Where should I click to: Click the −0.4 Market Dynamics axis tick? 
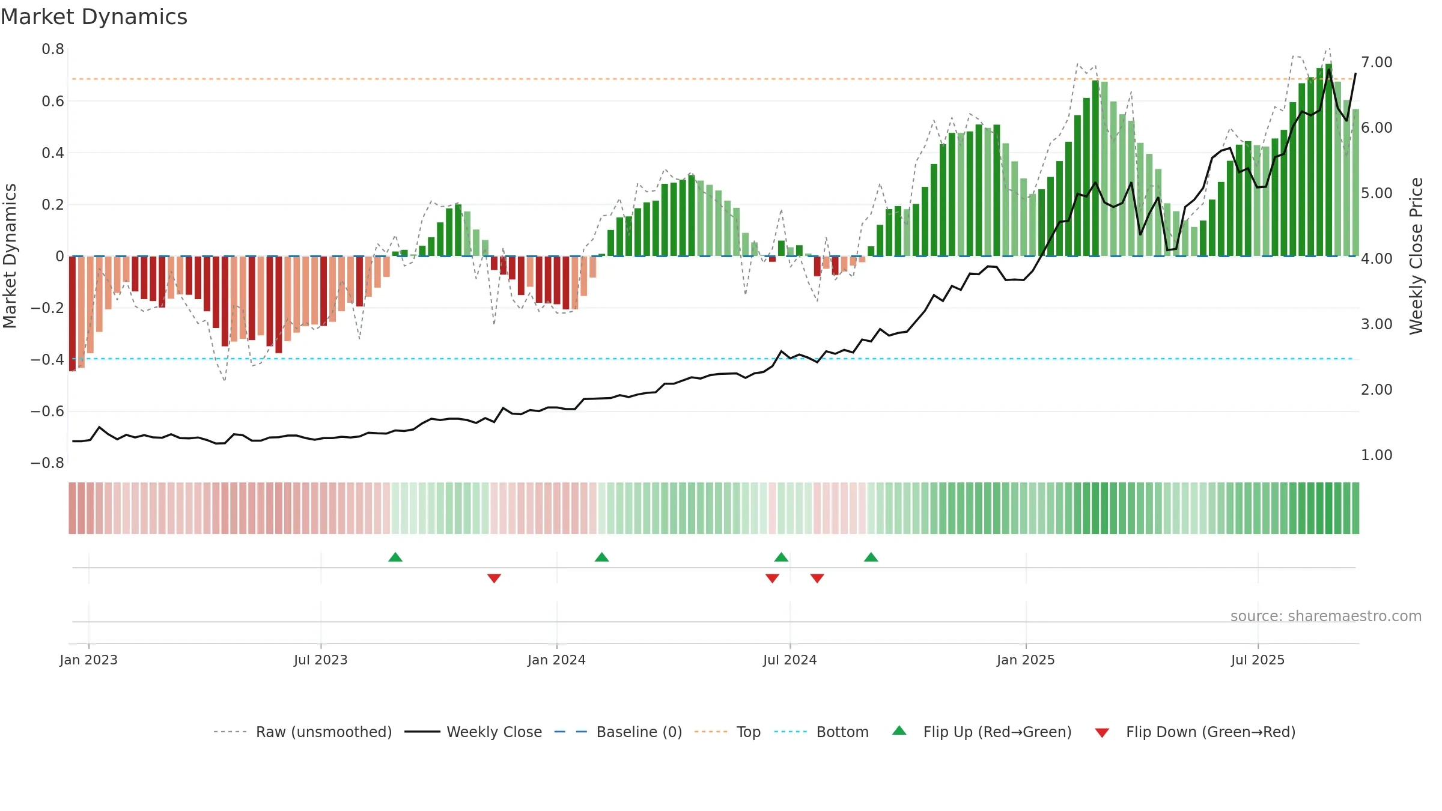(x=47, y=359)
